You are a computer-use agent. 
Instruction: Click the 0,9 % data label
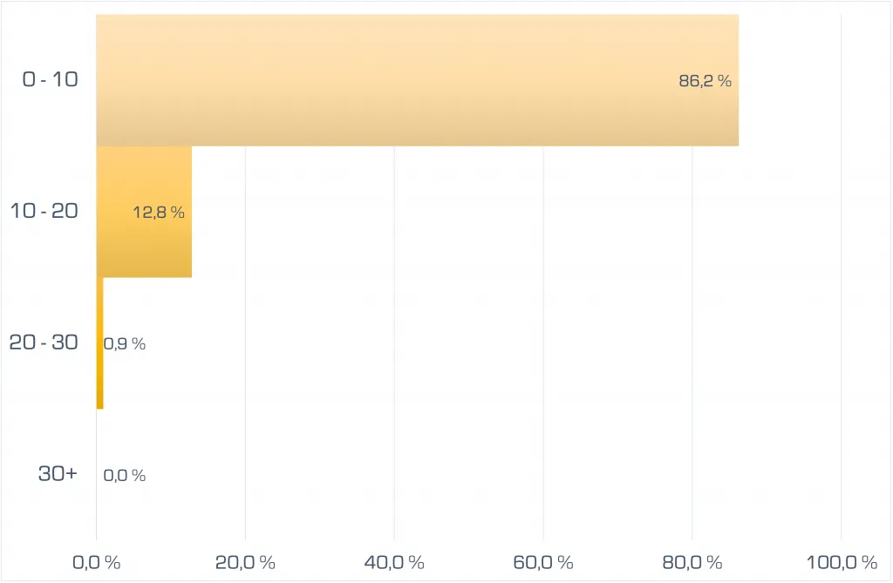(x=125, y=344)
